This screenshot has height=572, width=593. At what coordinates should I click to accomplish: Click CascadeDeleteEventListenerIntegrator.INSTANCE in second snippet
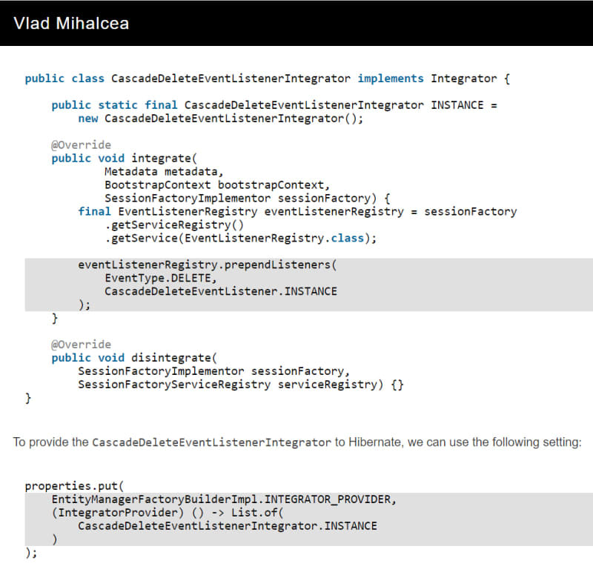(228, 526)
